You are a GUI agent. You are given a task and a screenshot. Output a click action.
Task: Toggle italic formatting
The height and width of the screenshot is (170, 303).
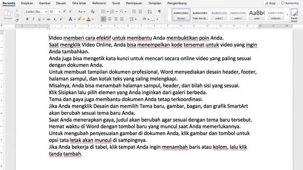coord(33,19)
